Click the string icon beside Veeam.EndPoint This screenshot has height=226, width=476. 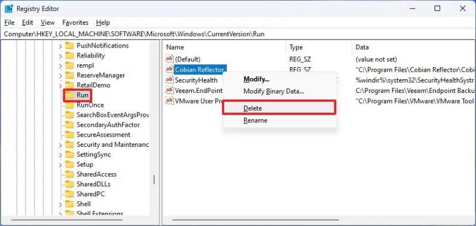[x=169, y=90]
